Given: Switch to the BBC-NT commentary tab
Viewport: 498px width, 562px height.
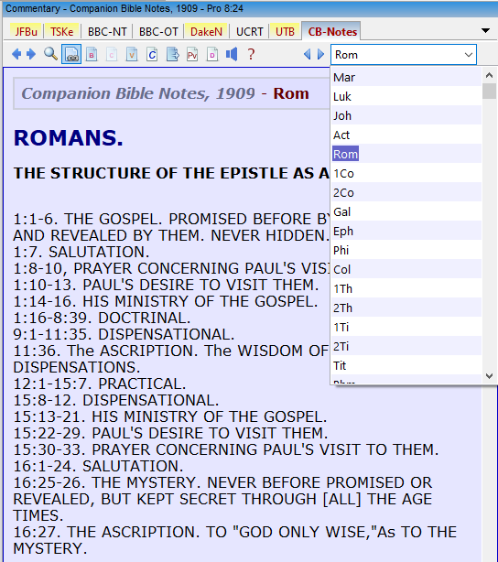Looking at the screenshot, I should pyautogui.click(x=107, y=31).
